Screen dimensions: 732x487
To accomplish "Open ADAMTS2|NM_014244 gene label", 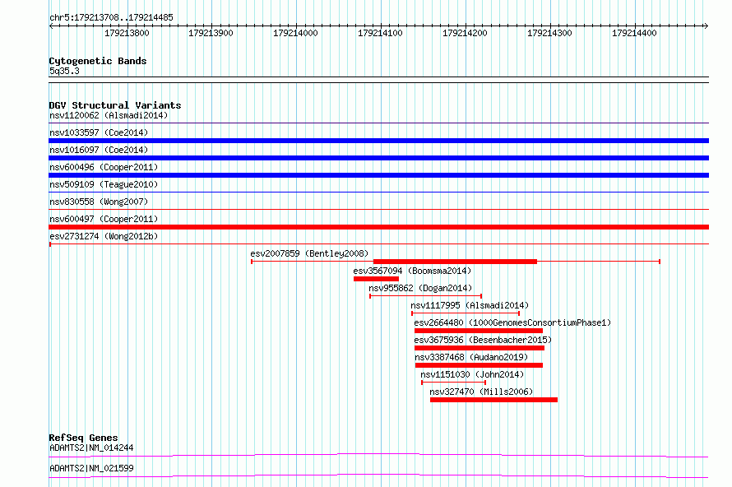I will coord(91,448).
